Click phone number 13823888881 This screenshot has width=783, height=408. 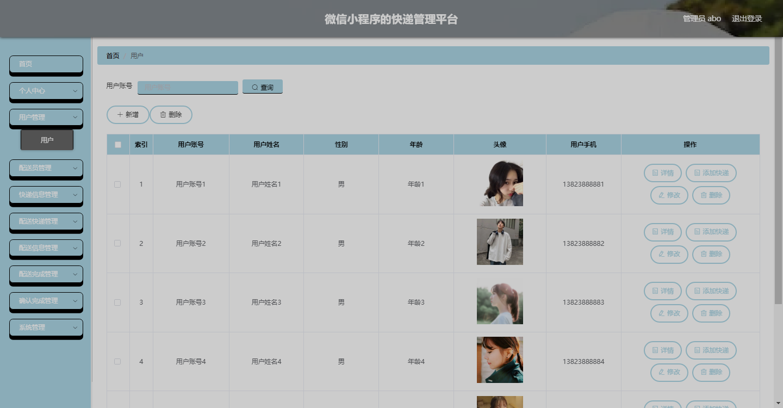pos(583,184)
